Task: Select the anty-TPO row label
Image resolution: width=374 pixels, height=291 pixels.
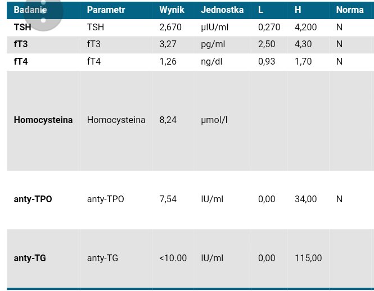Action: [33, 199]
